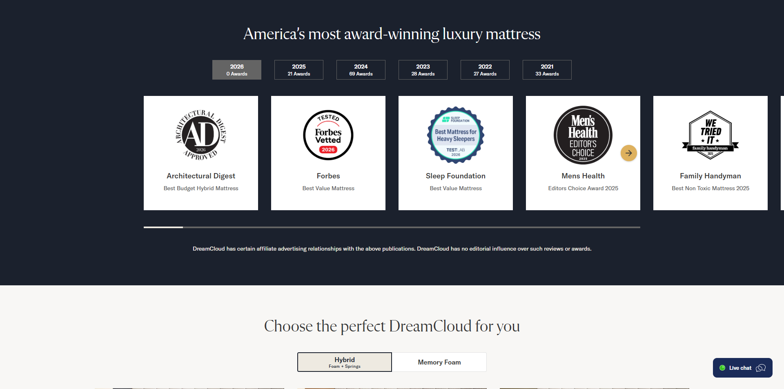Viewport: 784px width, 389px height.
Task: Click the green online status dot
Action: (723, 367)
